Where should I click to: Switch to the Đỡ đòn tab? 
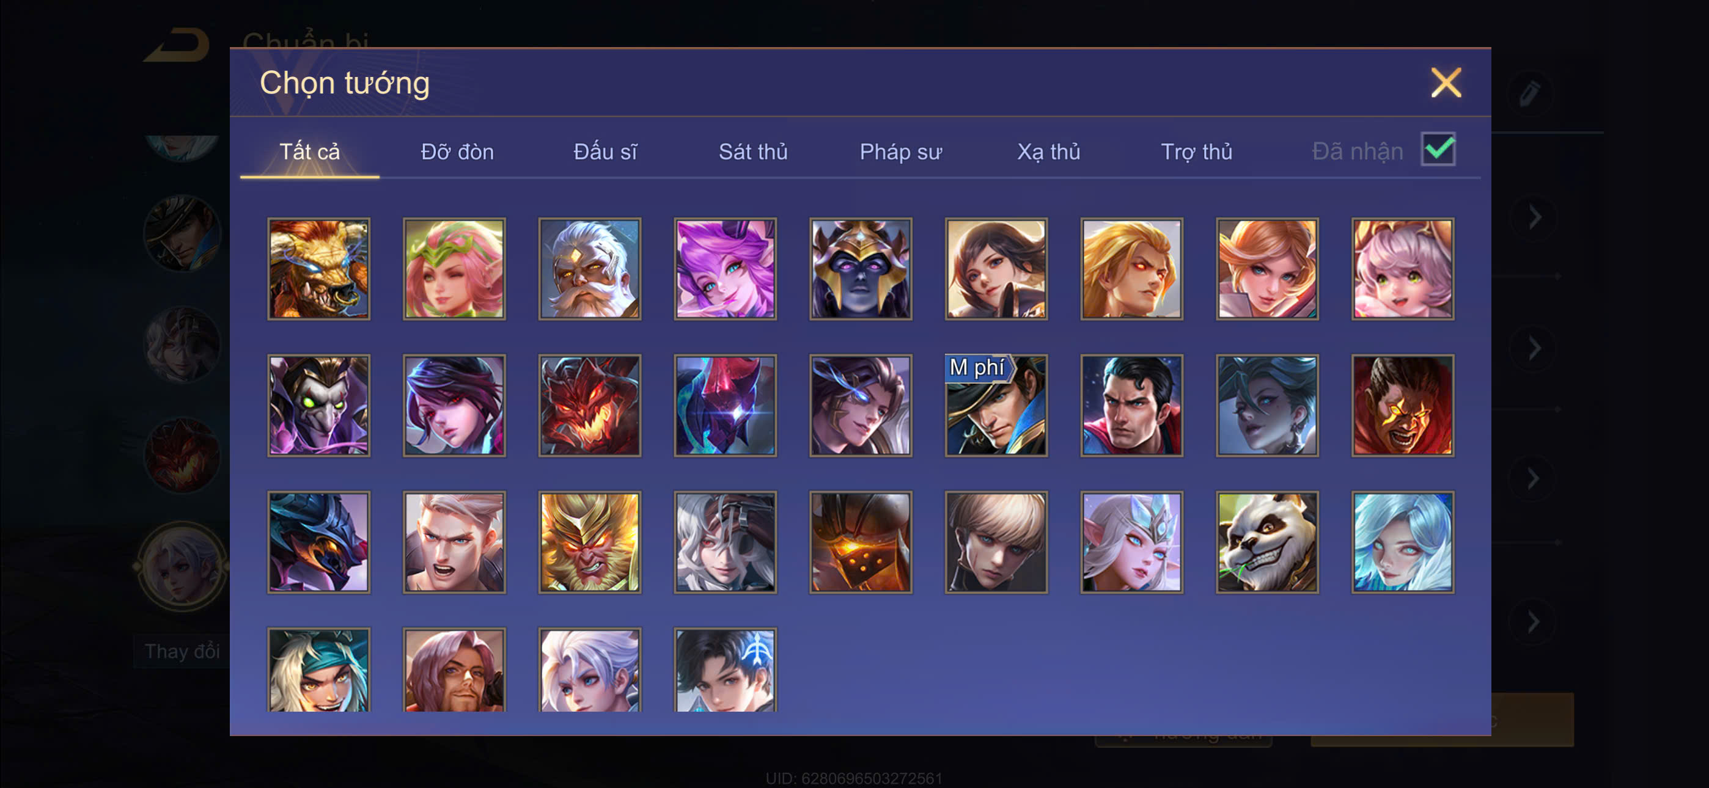pos(457,152)
